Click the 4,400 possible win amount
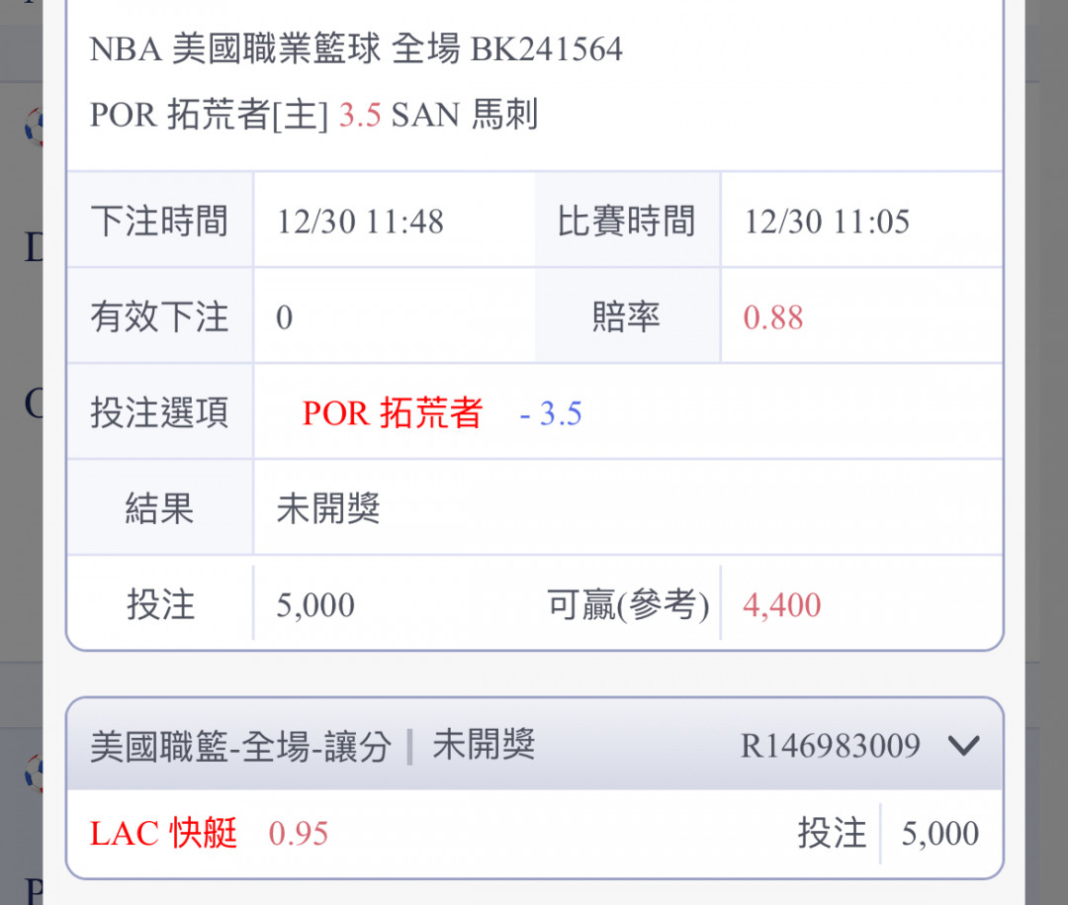 pyautogui.click(x=782, y=605)
